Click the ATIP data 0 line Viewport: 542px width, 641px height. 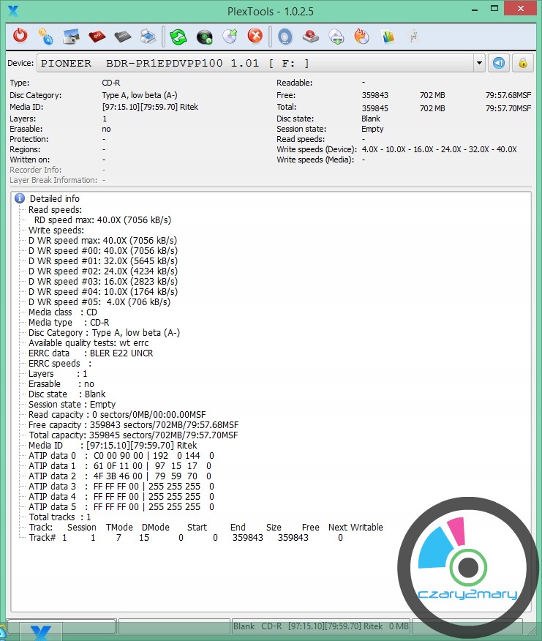[x=121, y=455]
